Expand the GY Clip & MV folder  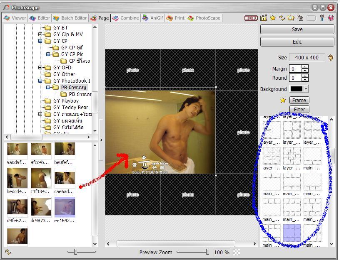point(40,34)
